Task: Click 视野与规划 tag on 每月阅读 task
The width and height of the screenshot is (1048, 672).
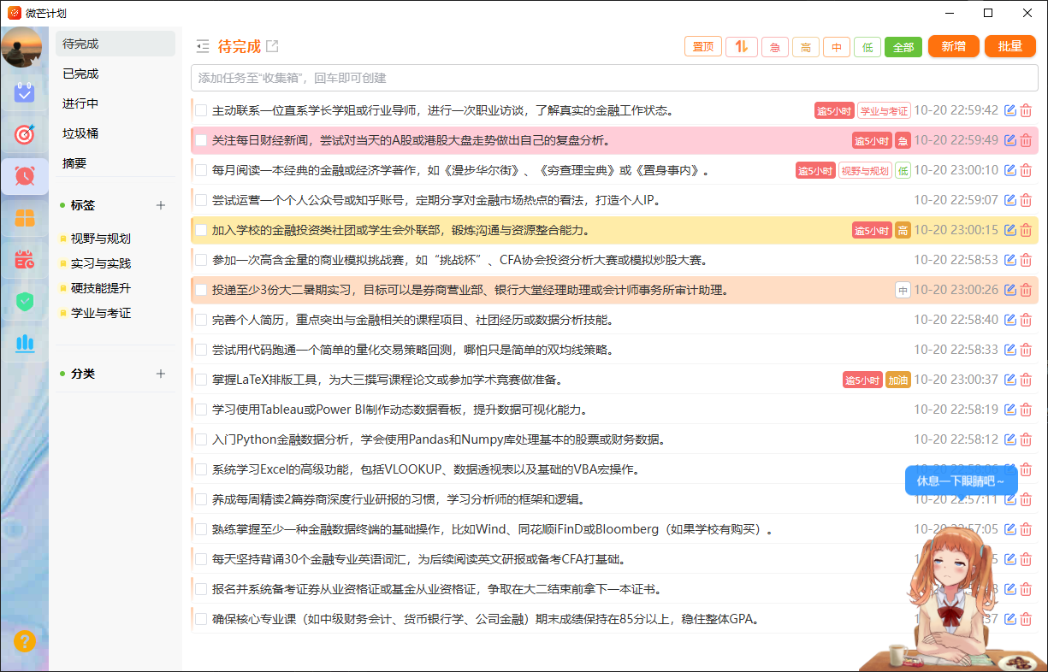Action: [x=865, y=170]
